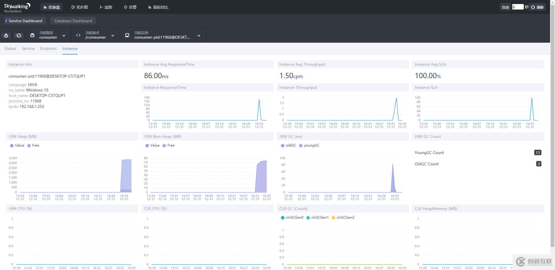Click the CLR HeapMemory (MB) panel title
The height and width of the screenshot is (270, 555).
436,209
